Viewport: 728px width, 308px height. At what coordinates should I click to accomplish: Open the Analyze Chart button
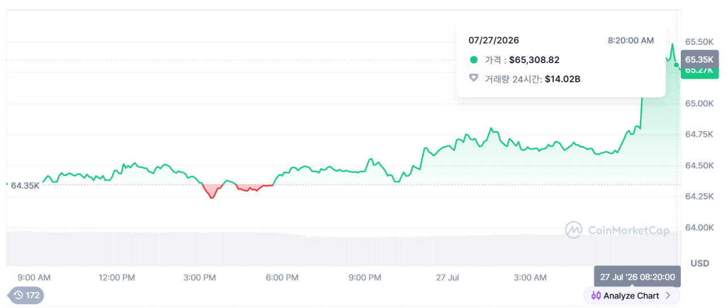(632, 295)
